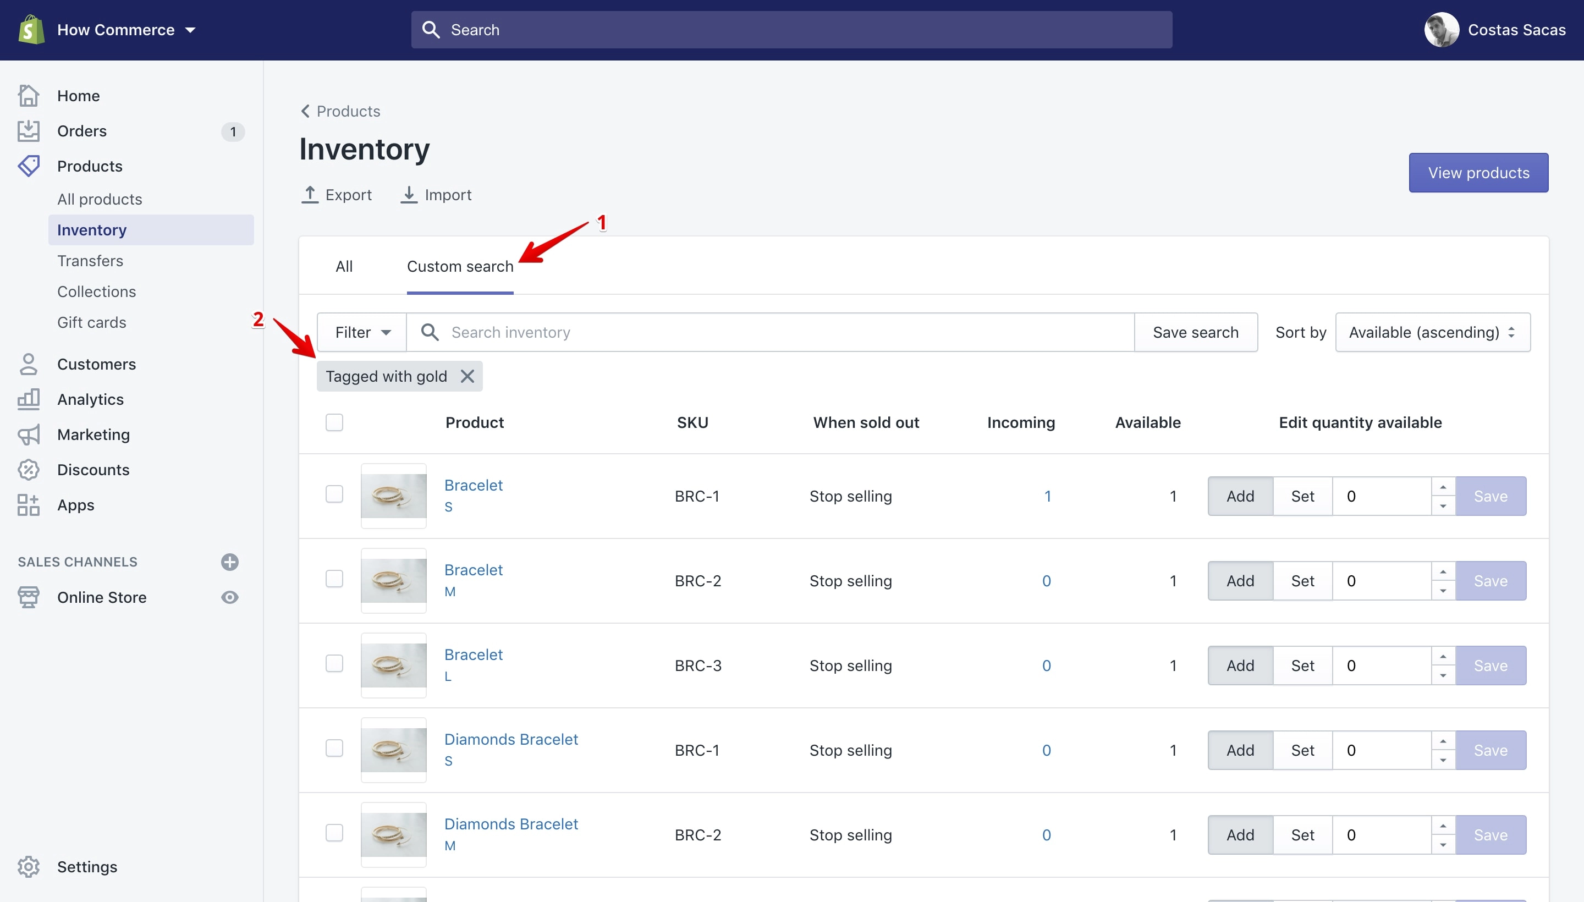1584x902 pixels.
Task: View Online Store using the eye icon
Action: point(230,597)
